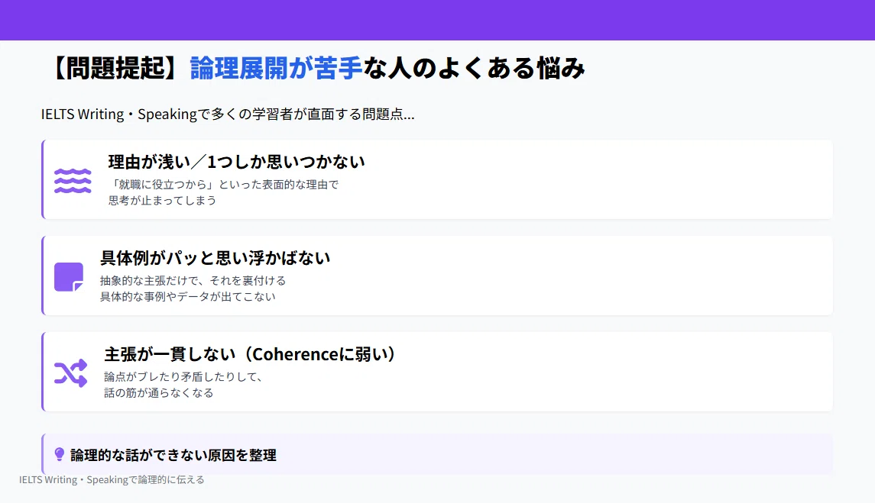Click the callout text 論理的な話ができない原因を整理
875x503 pixels.
tap(173, 455)
